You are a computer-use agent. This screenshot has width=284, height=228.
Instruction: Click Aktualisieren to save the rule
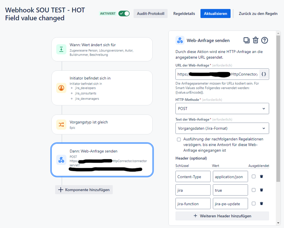click(x=215, y=13)
